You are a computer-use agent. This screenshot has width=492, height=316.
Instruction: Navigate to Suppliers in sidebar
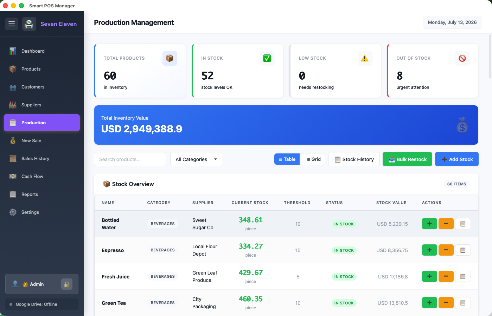click(x=42, y=105)
